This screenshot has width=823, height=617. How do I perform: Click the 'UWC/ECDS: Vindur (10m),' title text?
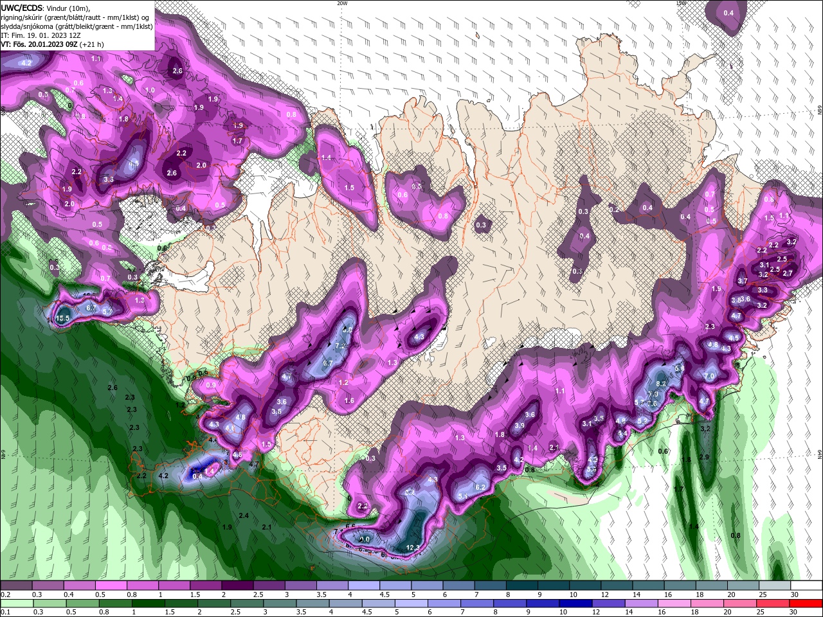[x=46, y=8]
